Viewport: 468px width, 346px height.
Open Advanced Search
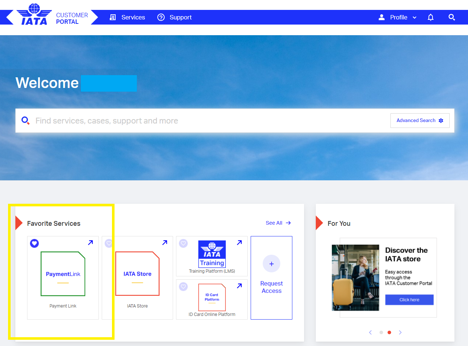coord(420,121)
